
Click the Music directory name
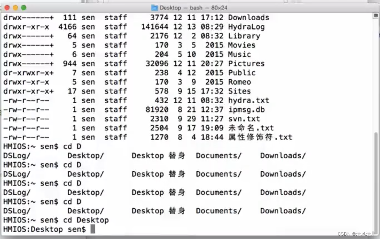(x=240, y=54)
